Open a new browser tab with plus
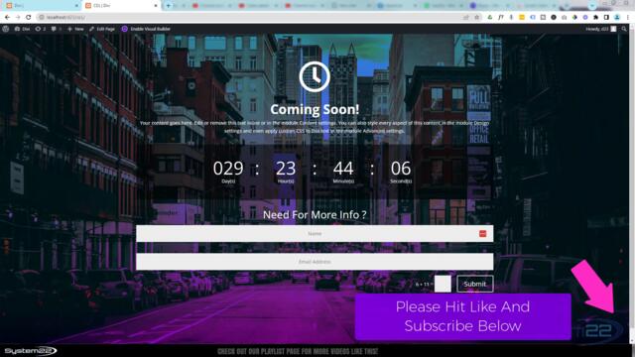635x357 pixels. pos(169,6)
